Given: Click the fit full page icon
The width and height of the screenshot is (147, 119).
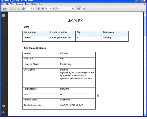Looking at the screenshot, I should (x=84, y=9).
